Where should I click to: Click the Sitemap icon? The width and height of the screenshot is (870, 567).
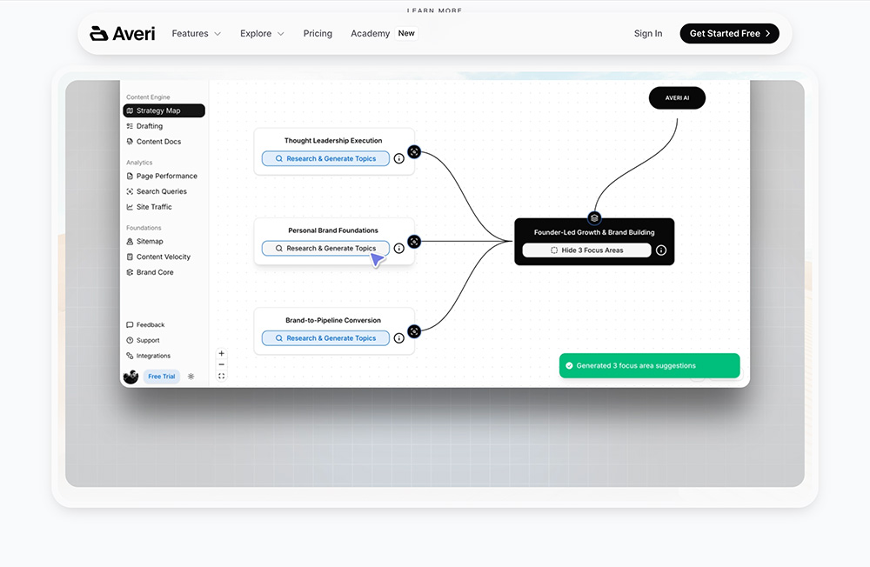pyautogui.click(x=130, y=242)
